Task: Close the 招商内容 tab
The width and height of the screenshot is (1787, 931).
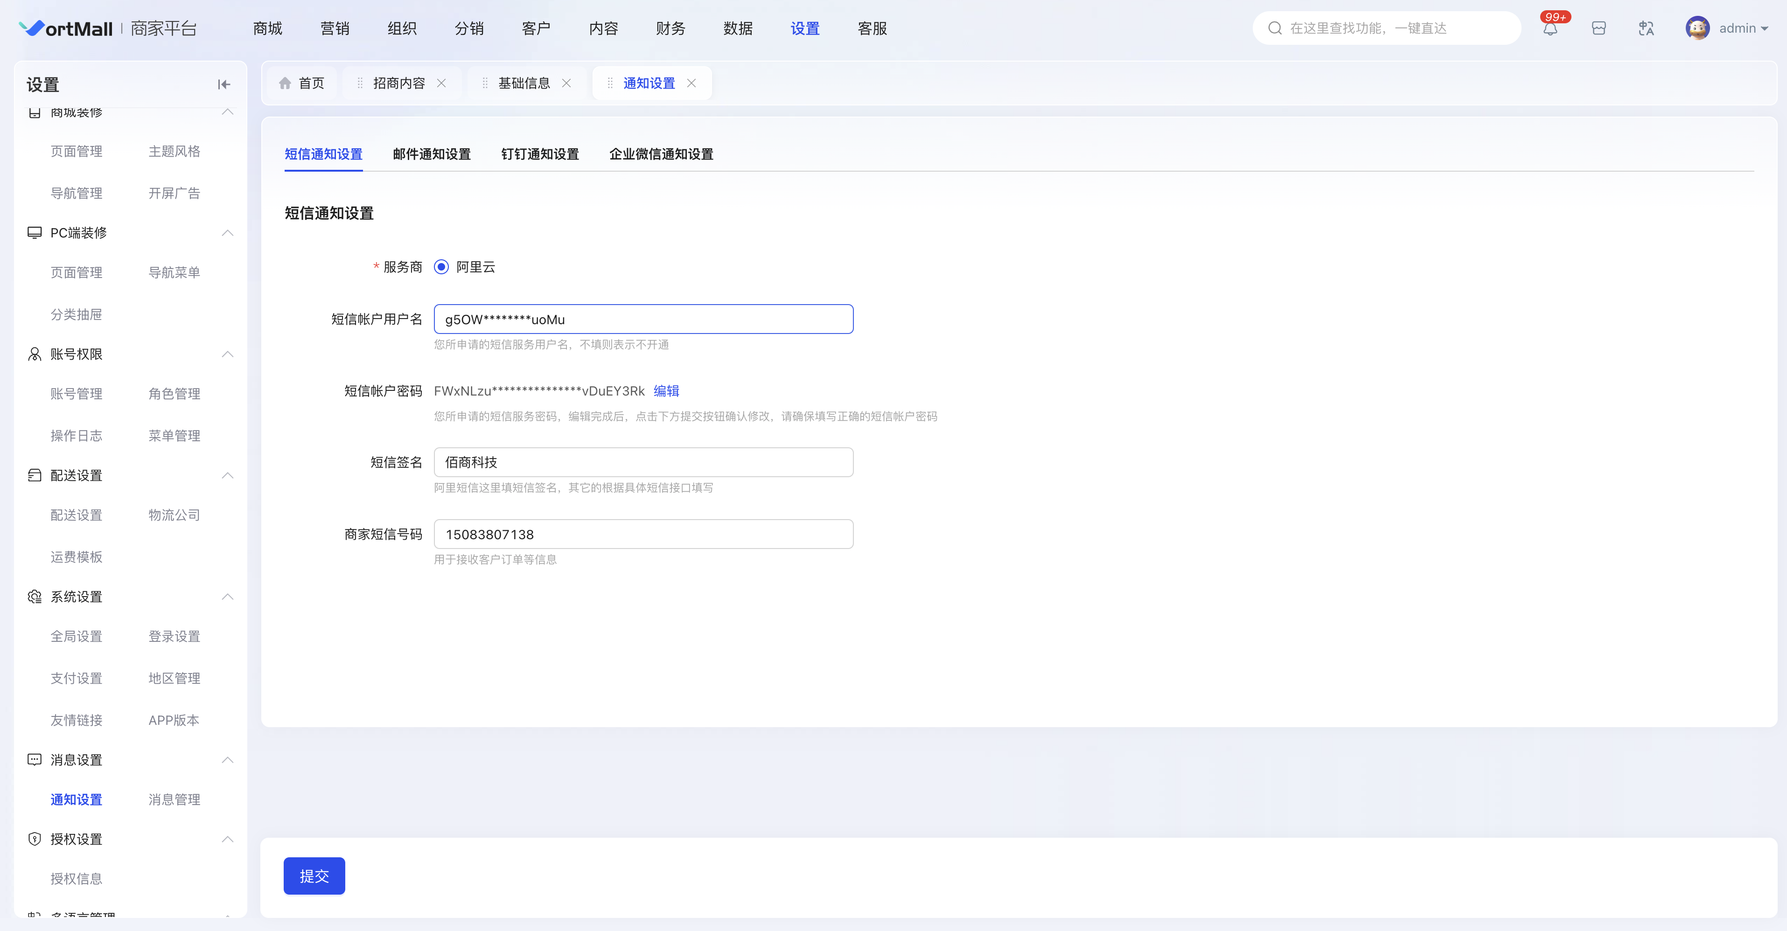Action: (441, 83)
